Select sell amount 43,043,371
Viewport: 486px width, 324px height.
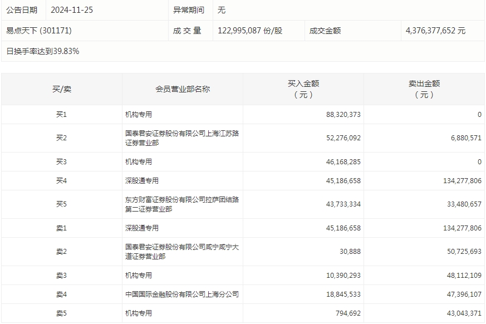pyautogui.click(x=464, y=313)
